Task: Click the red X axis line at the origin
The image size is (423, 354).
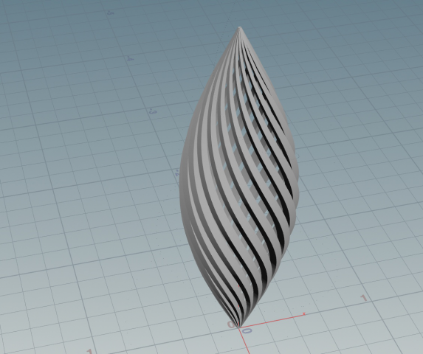Action: click(271, 321)
